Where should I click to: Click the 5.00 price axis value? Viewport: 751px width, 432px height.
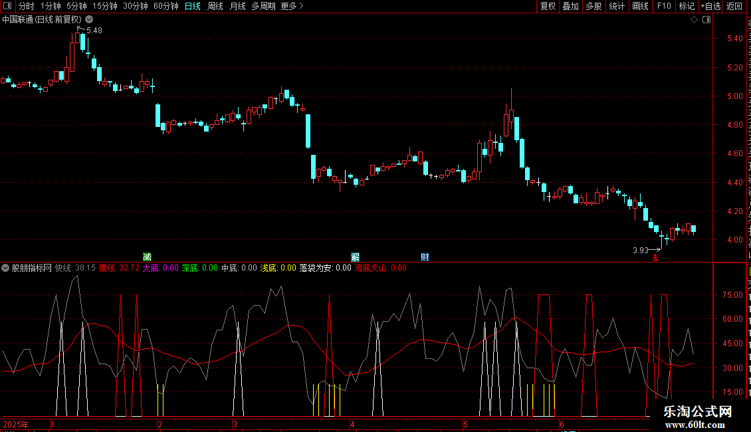(734, 96)
